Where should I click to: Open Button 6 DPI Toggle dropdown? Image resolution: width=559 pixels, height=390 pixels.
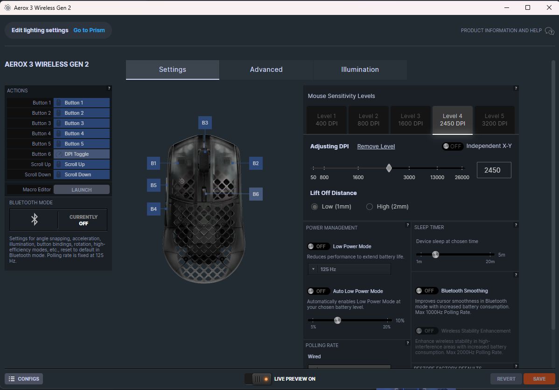coord(82,154)
